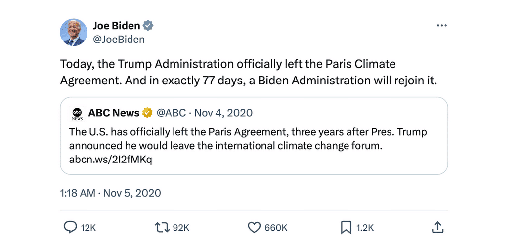Click the @ABC handle in quote
The image size is (522, 242).
pos(171,113)
